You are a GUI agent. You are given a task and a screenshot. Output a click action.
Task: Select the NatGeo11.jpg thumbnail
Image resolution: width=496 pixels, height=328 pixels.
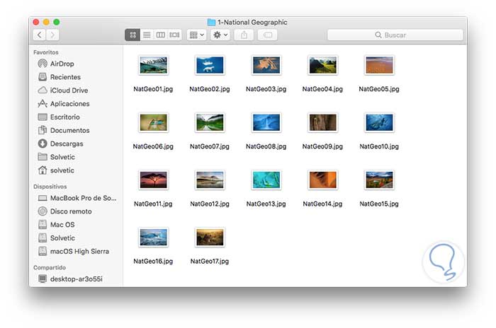154,180
